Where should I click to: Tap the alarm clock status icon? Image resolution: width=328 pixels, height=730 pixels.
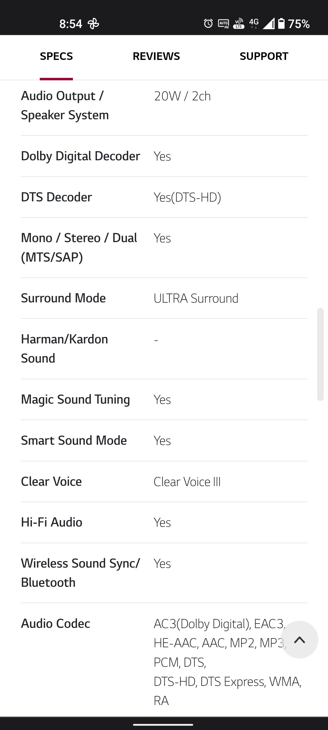(208, 23)
